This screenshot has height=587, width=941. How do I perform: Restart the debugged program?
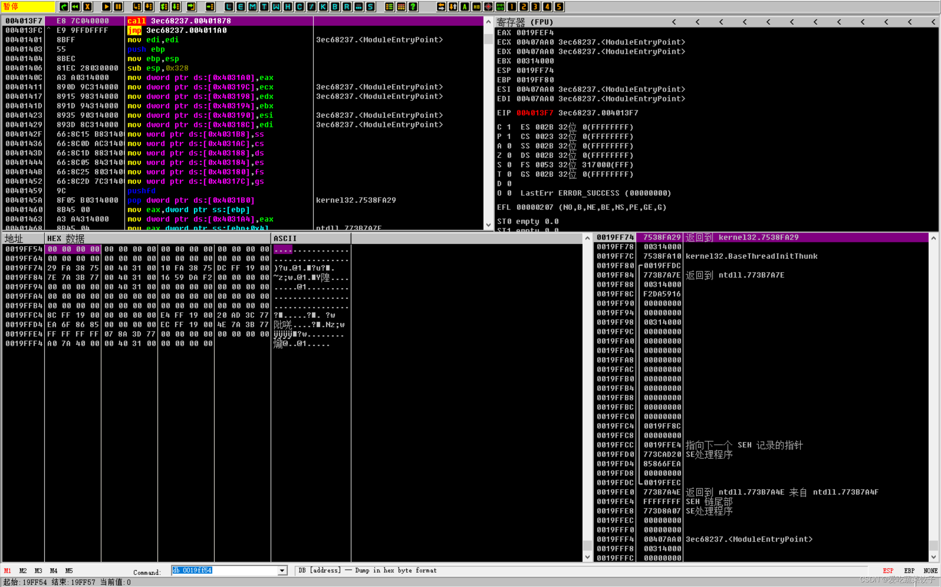pos(64,6)
